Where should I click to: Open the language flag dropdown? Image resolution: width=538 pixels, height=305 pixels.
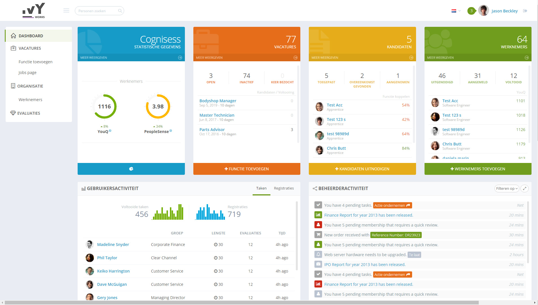[455, 11]
